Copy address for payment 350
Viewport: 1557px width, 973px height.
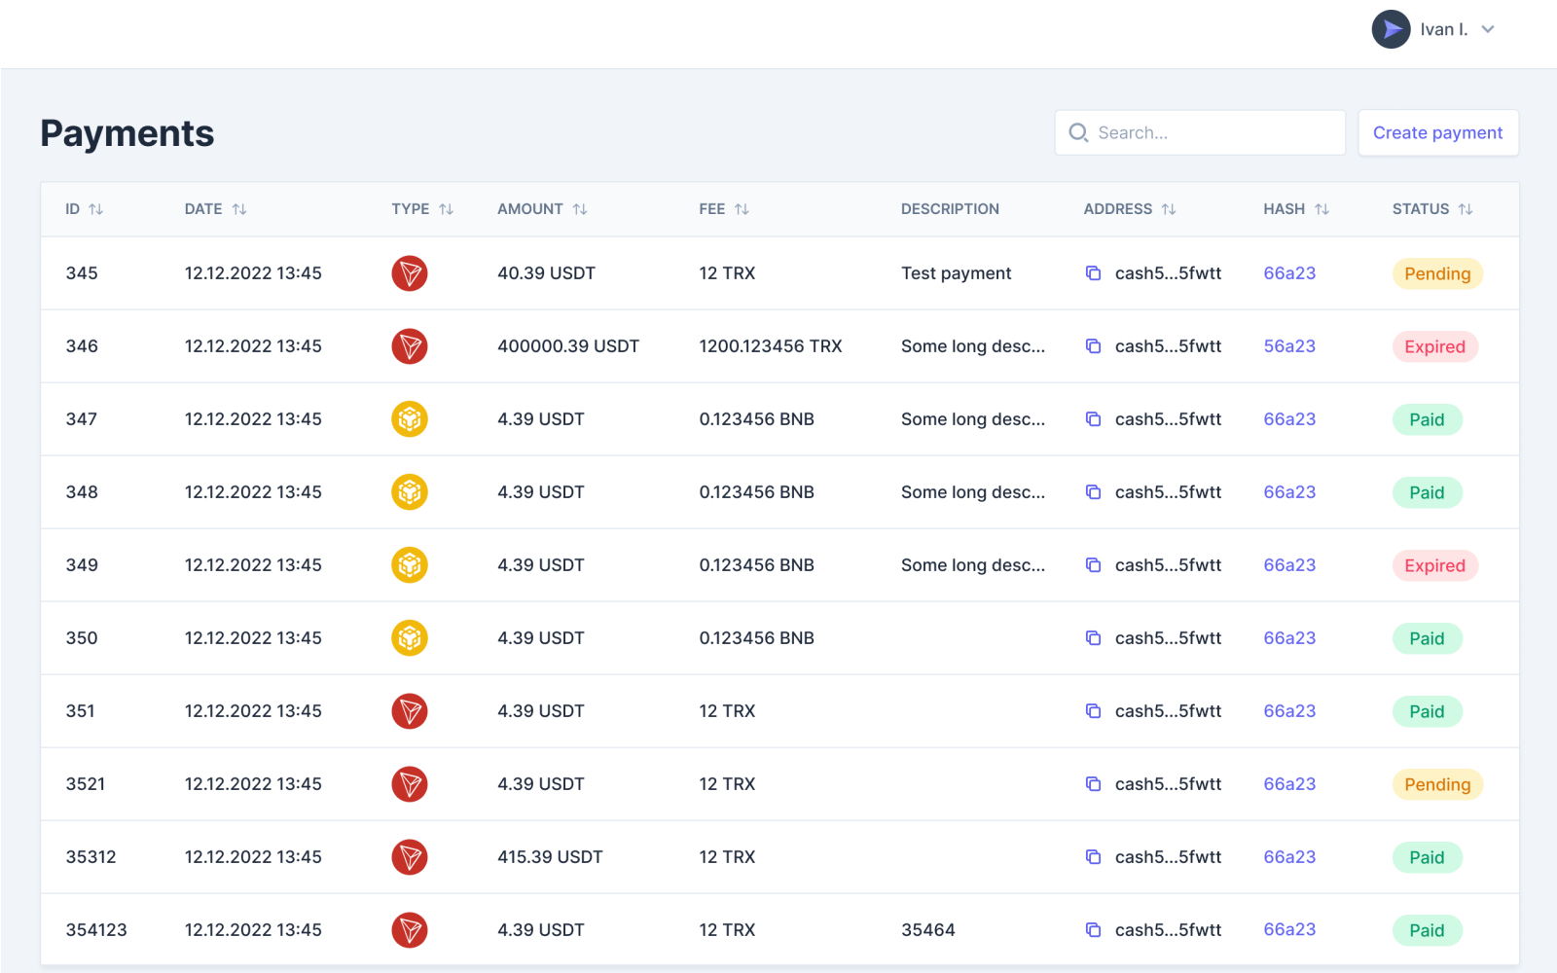click(x=1094, y=638)
